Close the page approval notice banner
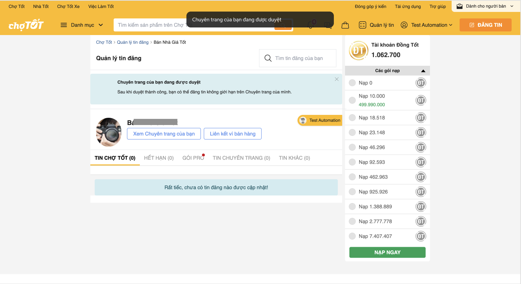This screenshot has height=284, width=521. tap(337, 79)
